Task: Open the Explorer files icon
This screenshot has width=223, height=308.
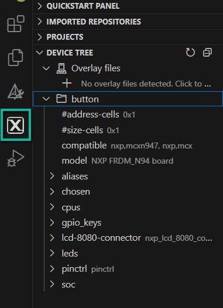Action: [16, 57]
